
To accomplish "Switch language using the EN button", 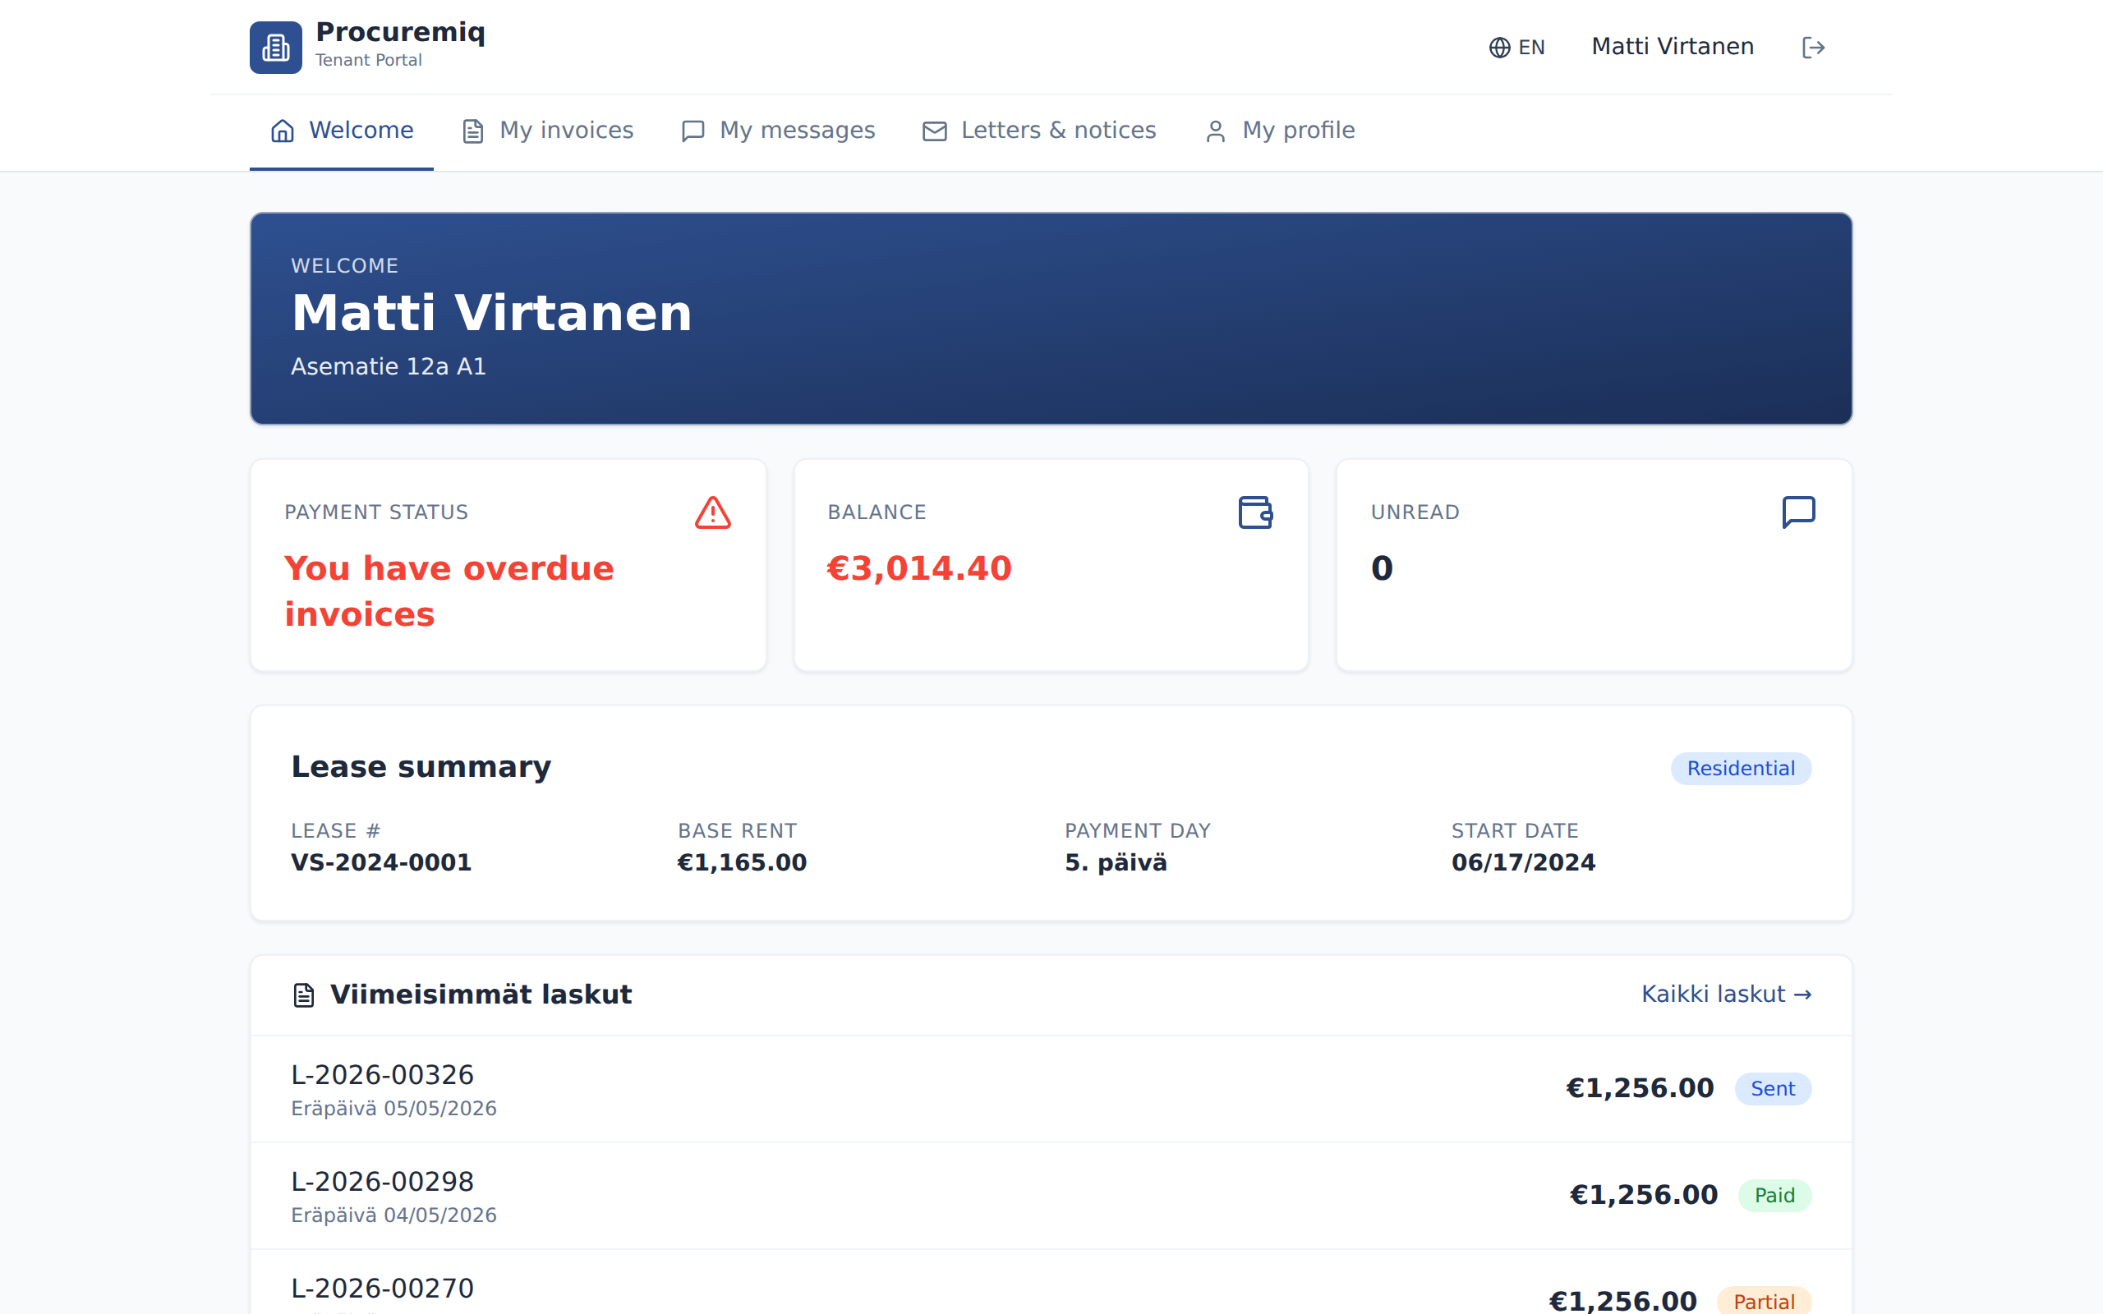I will click(1516, 47).
